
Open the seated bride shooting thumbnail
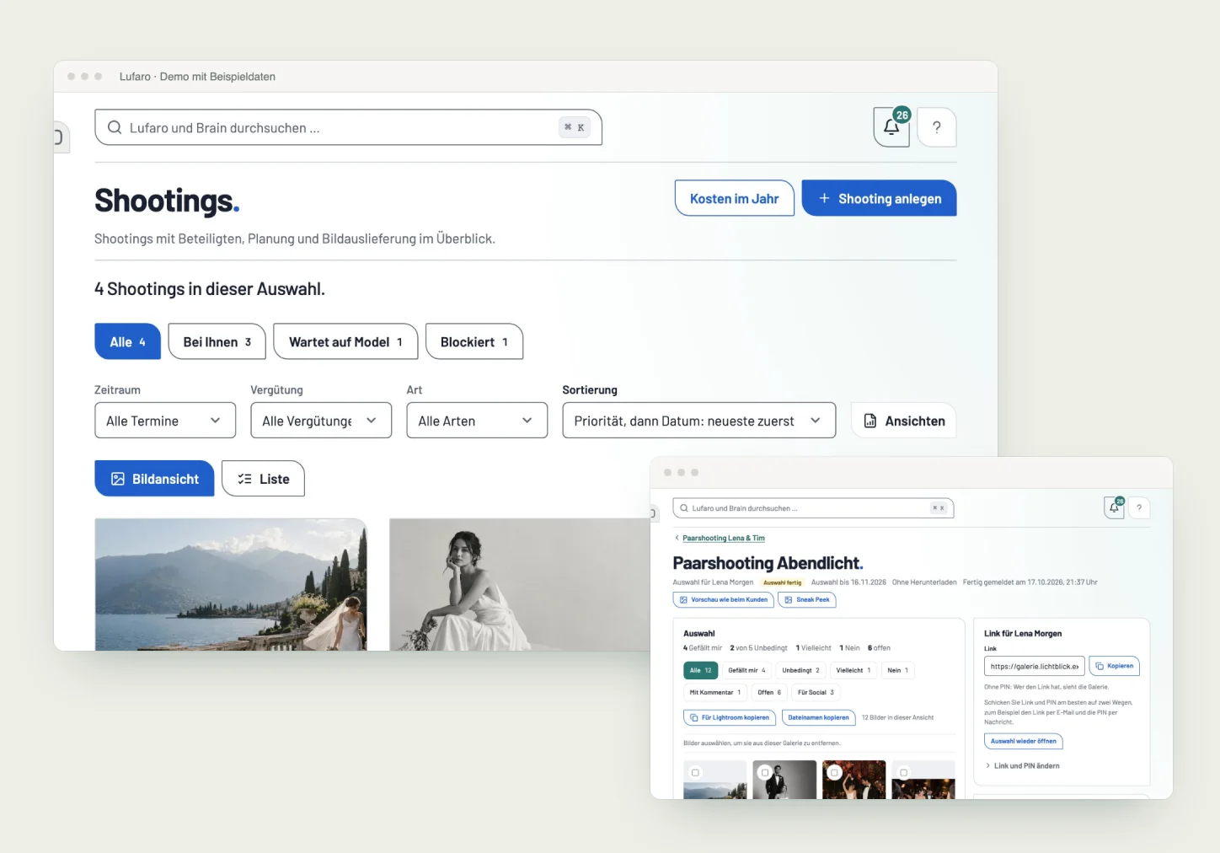520,584
